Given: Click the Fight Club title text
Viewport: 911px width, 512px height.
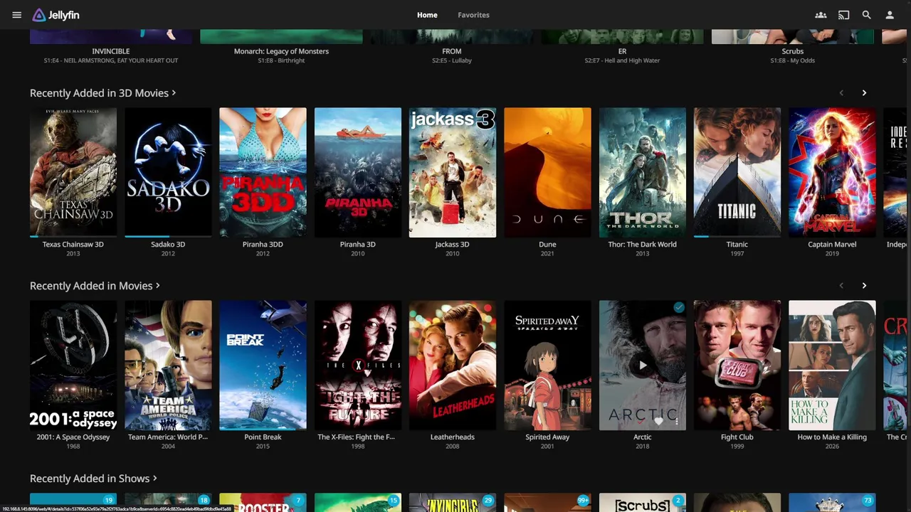Looking at the screenshot, I should pyautogui.click(x=737, y=437).
